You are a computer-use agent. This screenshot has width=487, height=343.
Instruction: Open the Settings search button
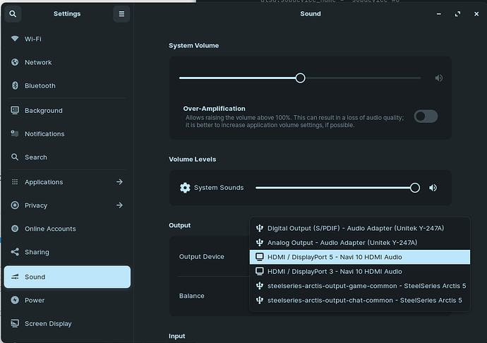tap(13, 14)
